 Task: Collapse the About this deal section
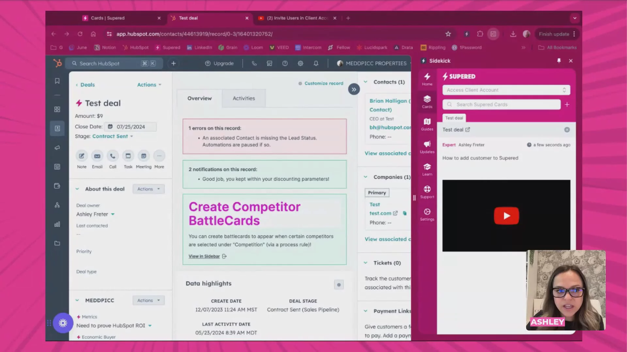pyautogui.click(x=77, y=189)
